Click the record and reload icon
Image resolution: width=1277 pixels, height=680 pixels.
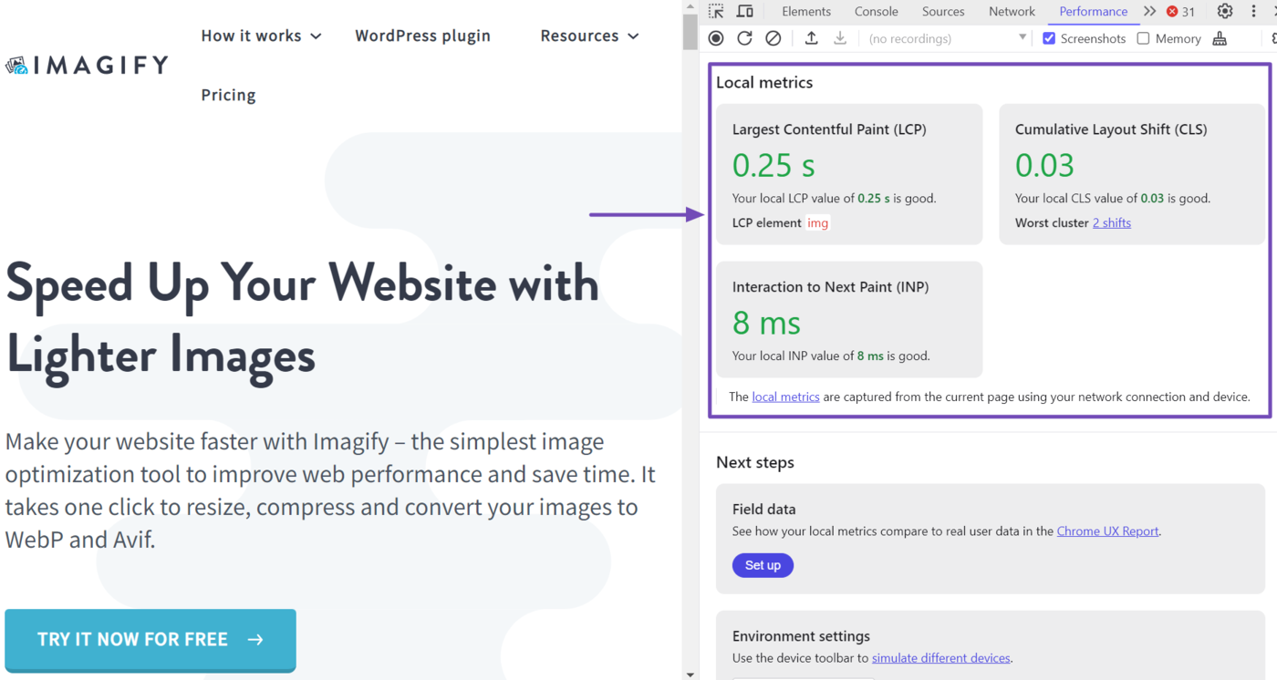click(x=745, y=38)
